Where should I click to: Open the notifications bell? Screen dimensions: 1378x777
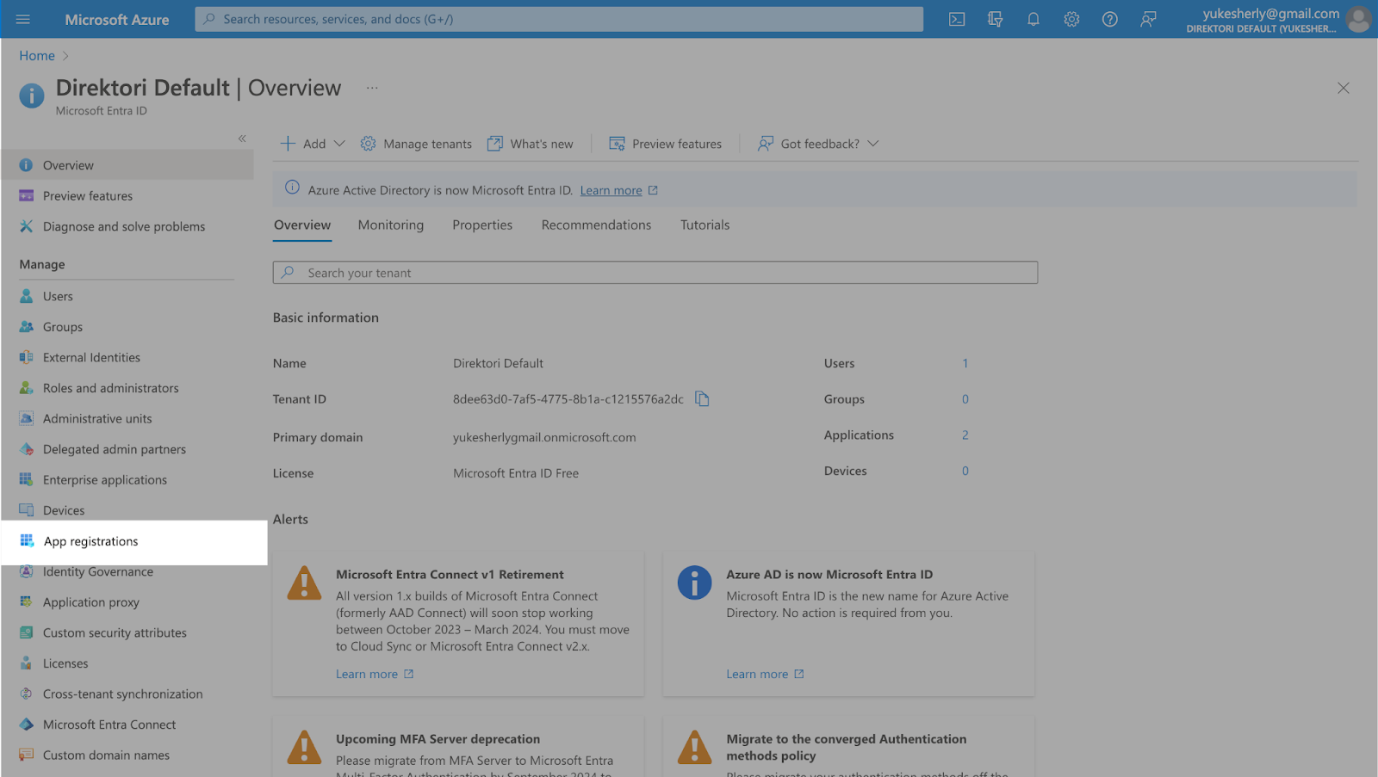coord(1033,19)
